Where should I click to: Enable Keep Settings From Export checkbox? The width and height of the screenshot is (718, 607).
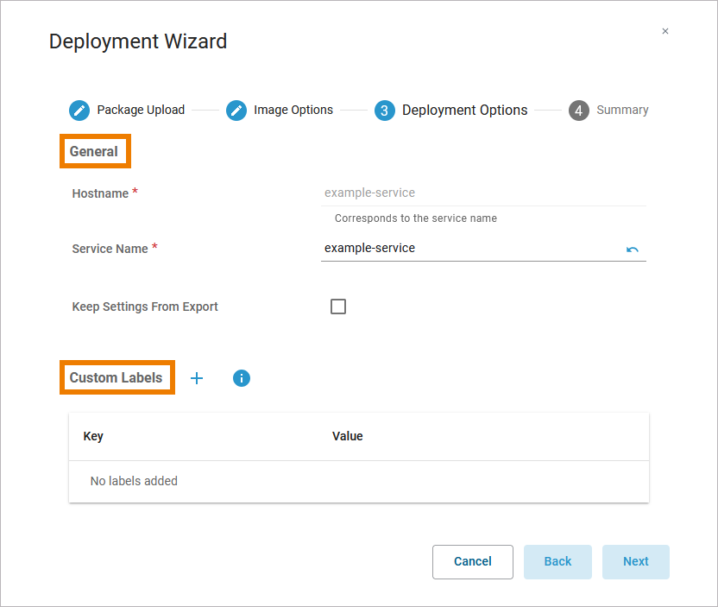pyautogui.click(x=338, y=307)
